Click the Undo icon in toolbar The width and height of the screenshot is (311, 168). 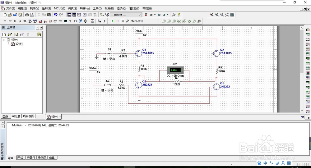pyautogui.click(x=56, y=15)
